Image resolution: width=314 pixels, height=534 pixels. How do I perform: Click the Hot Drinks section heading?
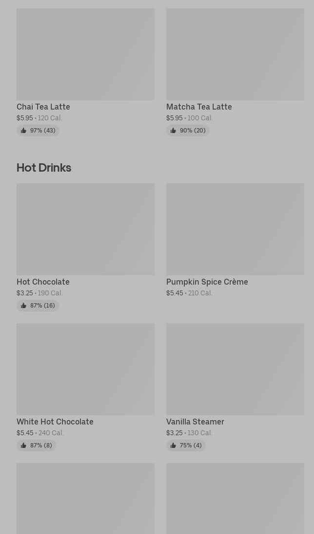pyautogui.click(x=44, y=168)
